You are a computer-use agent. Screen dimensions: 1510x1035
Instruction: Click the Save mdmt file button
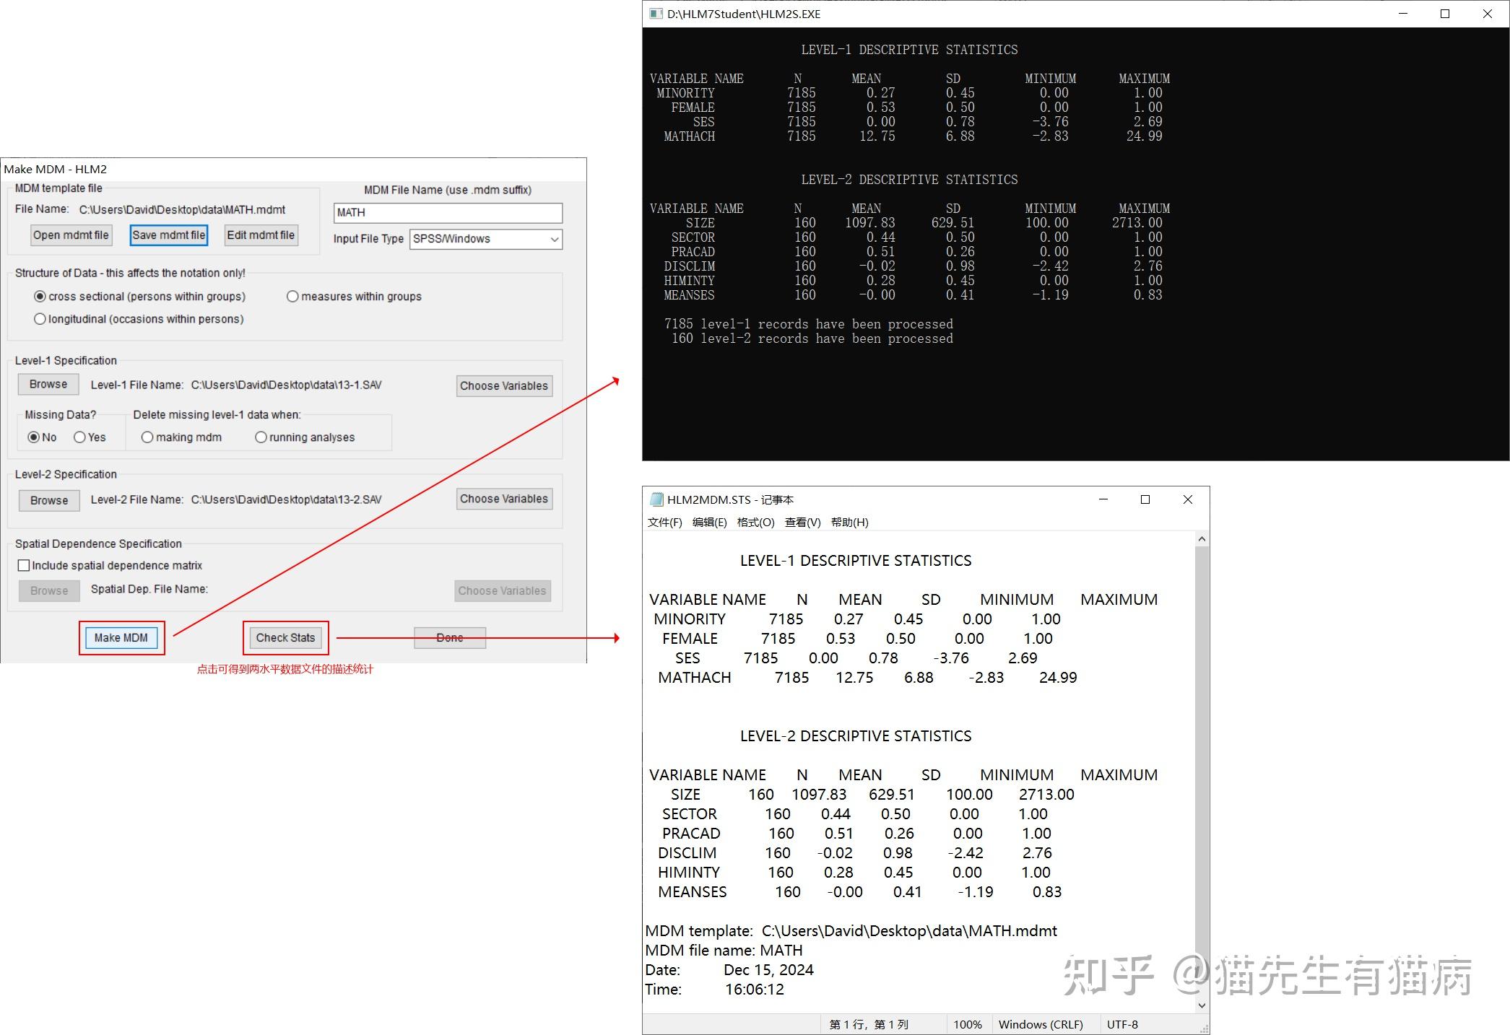[168, 235]
